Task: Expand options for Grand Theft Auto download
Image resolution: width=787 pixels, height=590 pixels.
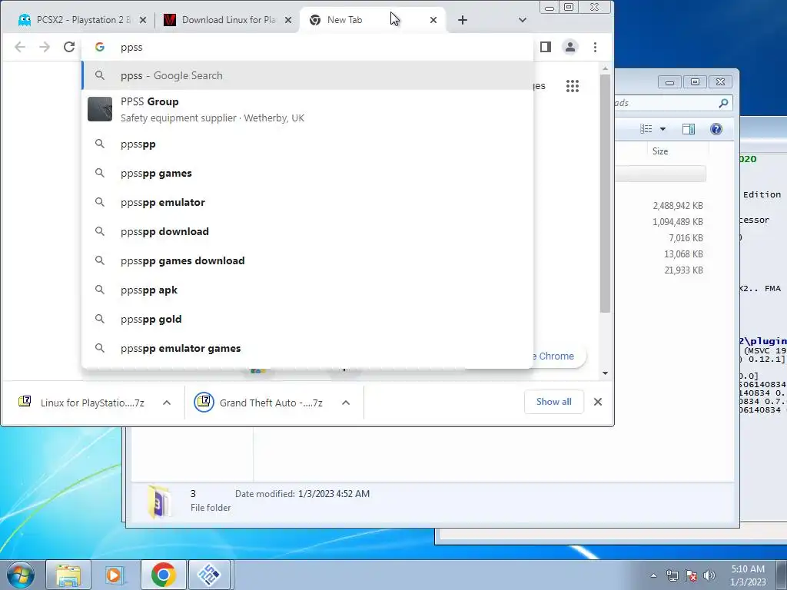Action: (346, 403)
